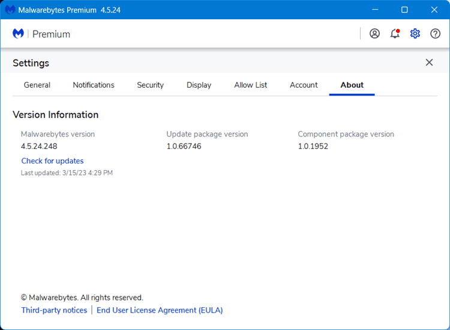Open the Third-party notices link
The image size is (450, 330).
(x=54, y=310)
